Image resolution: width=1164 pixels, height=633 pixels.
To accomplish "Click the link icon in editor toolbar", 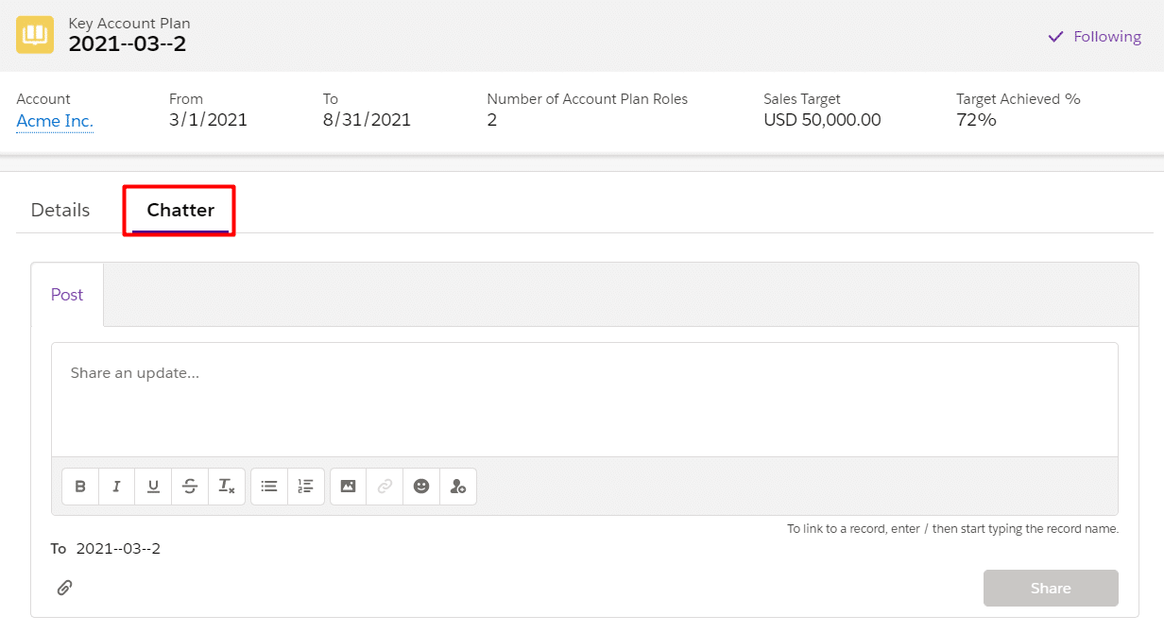I will (x=385, y=487).
